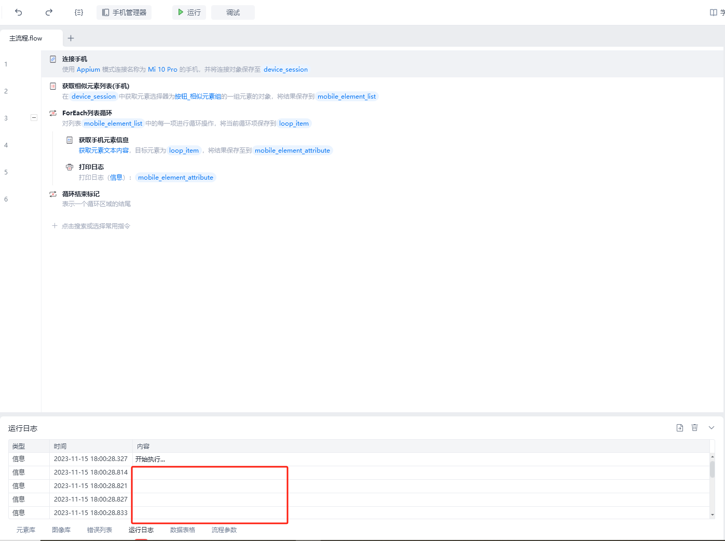Collapse the ForEach loop block

tap(34, 118)
